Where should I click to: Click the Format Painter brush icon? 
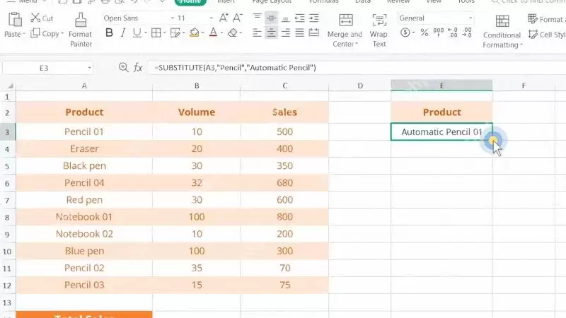pos(81,20)
